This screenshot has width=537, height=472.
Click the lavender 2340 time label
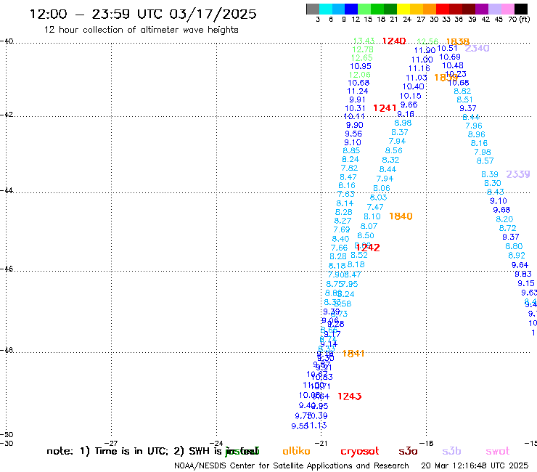(477, 48)
